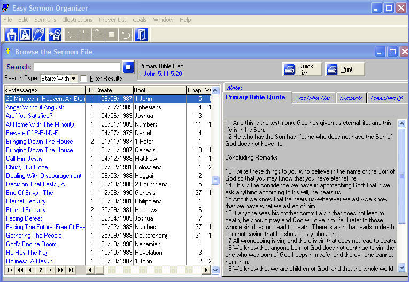Image resolution: width=409 pixels, height=282 pixels.
Task: Click the page-forward double arrow record button
Action: point(61,270)
